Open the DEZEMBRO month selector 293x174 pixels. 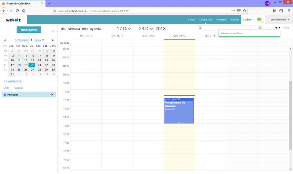23,40
